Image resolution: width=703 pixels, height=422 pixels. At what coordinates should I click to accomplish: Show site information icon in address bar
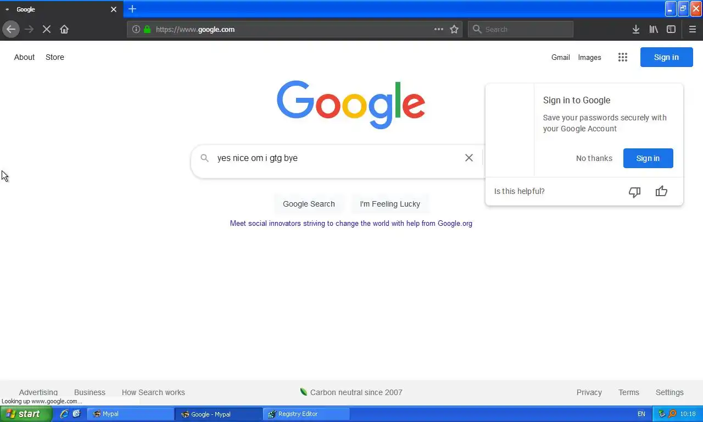pyautogui.click(x=136, y=29)
